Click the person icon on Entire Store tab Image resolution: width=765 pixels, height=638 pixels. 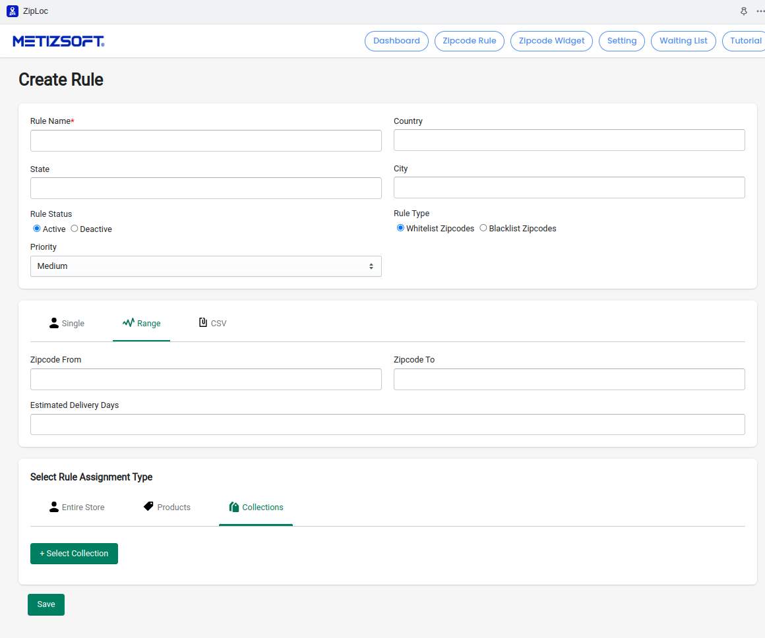(54, 507)
